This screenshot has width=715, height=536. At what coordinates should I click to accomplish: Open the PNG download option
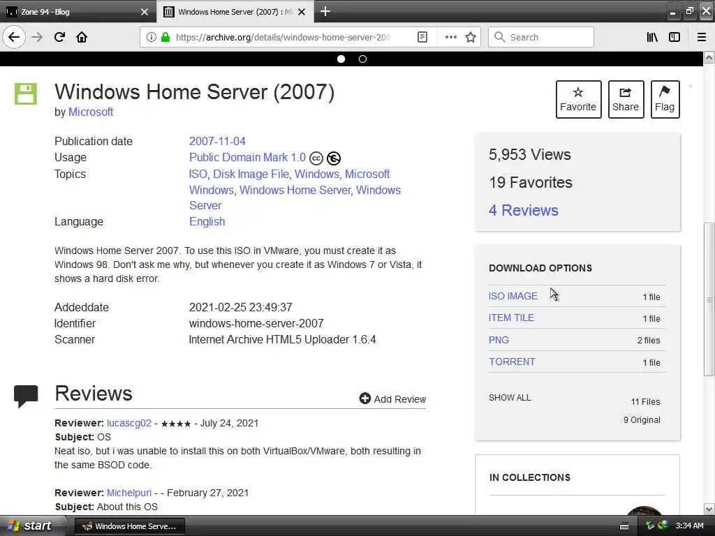499,340
